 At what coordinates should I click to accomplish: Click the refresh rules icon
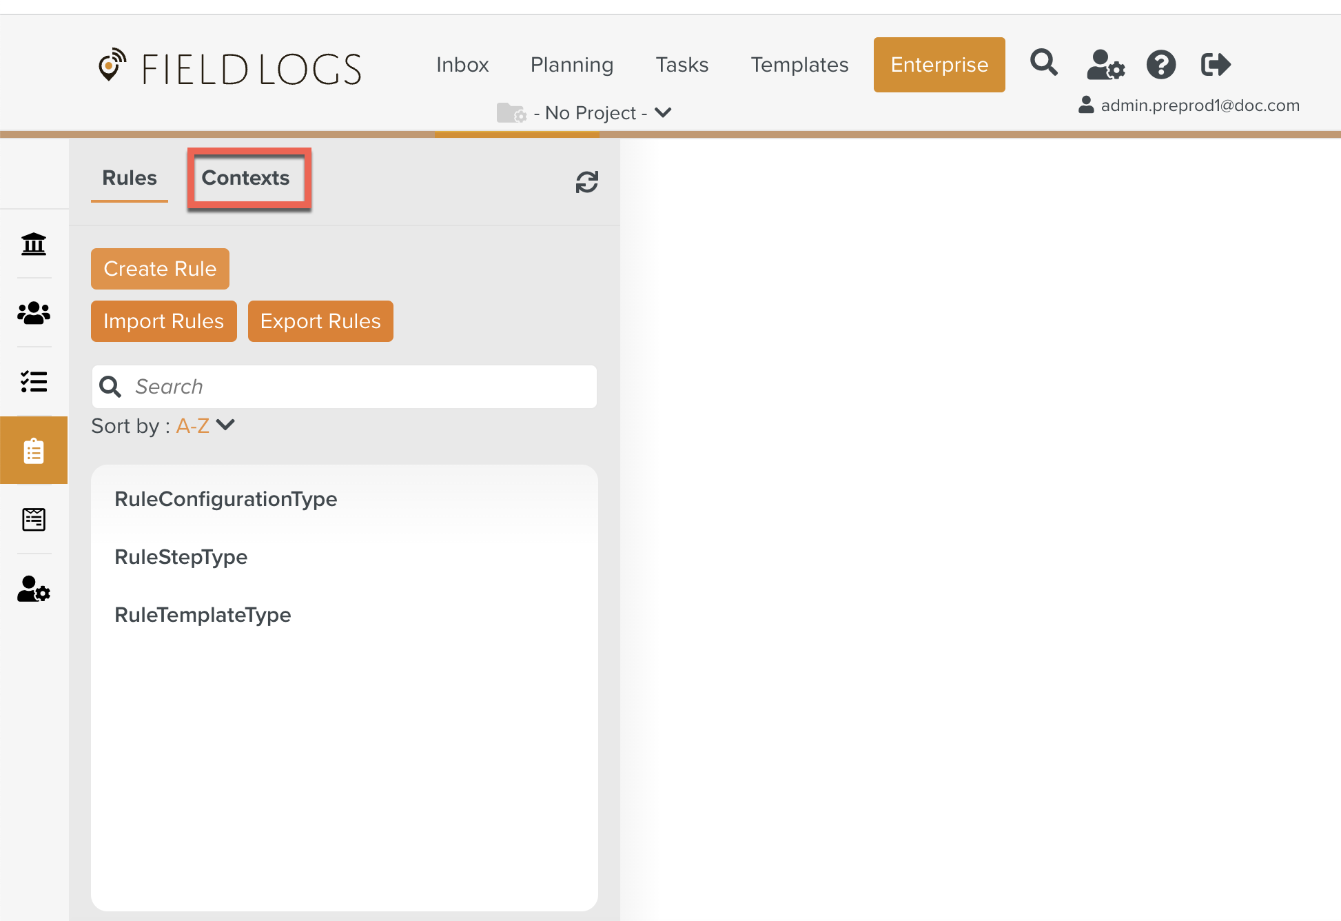[586, 182]
